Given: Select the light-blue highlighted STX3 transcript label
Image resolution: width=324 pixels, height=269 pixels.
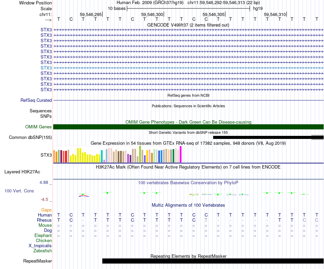Looking at the screenshot, I should (x=46, y=68).
